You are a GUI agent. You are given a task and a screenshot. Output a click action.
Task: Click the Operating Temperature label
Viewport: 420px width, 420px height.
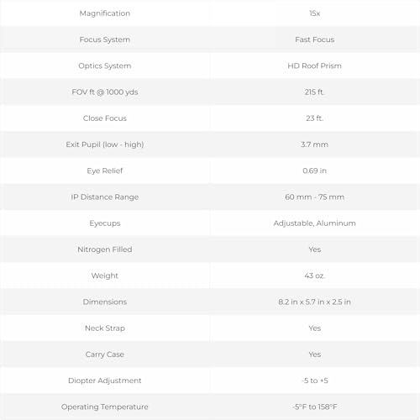coord(105,407)
